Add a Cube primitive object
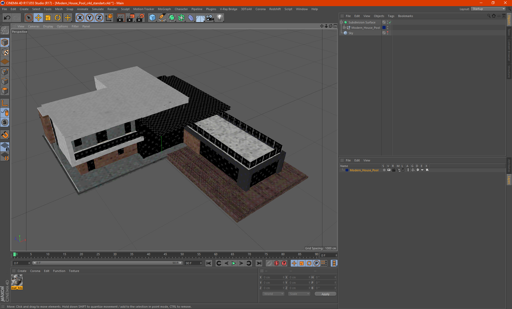This screenshot has height=309, width=512. 152,18
